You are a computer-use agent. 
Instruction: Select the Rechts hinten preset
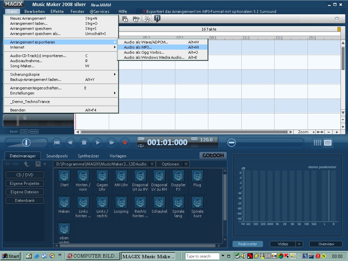tap(140, 207)
